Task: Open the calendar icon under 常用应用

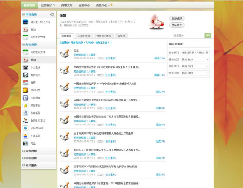Action: (x=25, y=37)
